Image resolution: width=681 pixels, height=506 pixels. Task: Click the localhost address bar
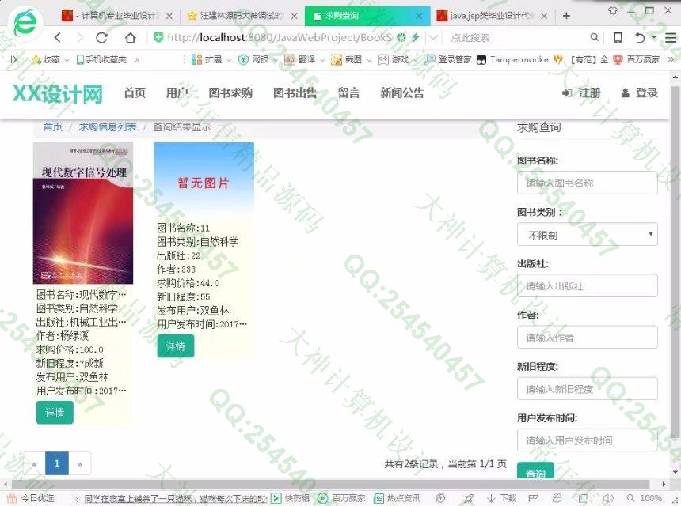pyautogui.click(x=280, y=38)
